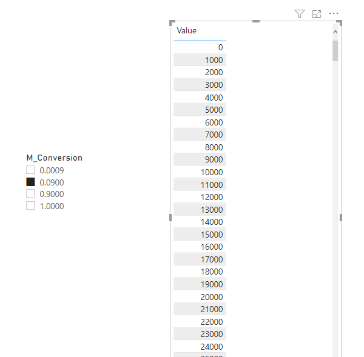Open More options ellipsis menu

click(x=334, y=13)
